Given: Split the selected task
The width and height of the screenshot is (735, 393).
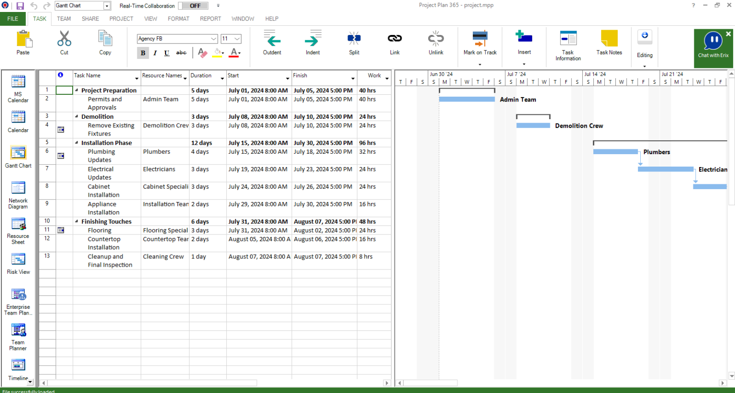Looking at the screenshot, I should 354,42.
